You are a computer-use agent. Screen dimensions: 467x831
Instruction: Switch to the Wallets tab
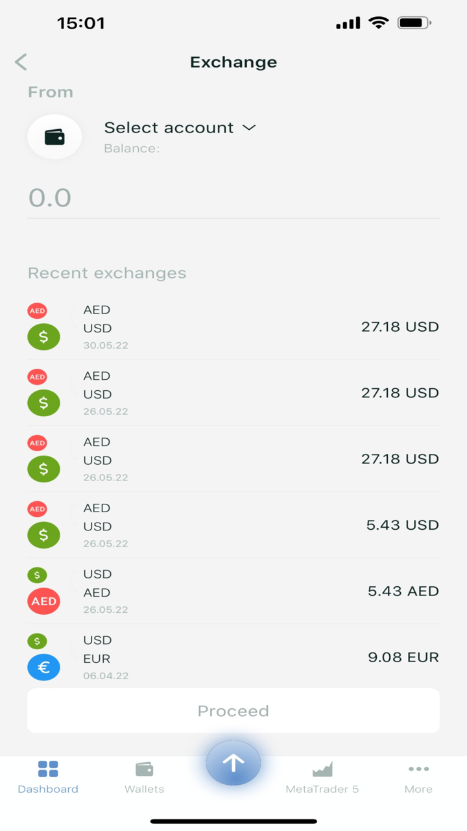click(x=144, y=789)
